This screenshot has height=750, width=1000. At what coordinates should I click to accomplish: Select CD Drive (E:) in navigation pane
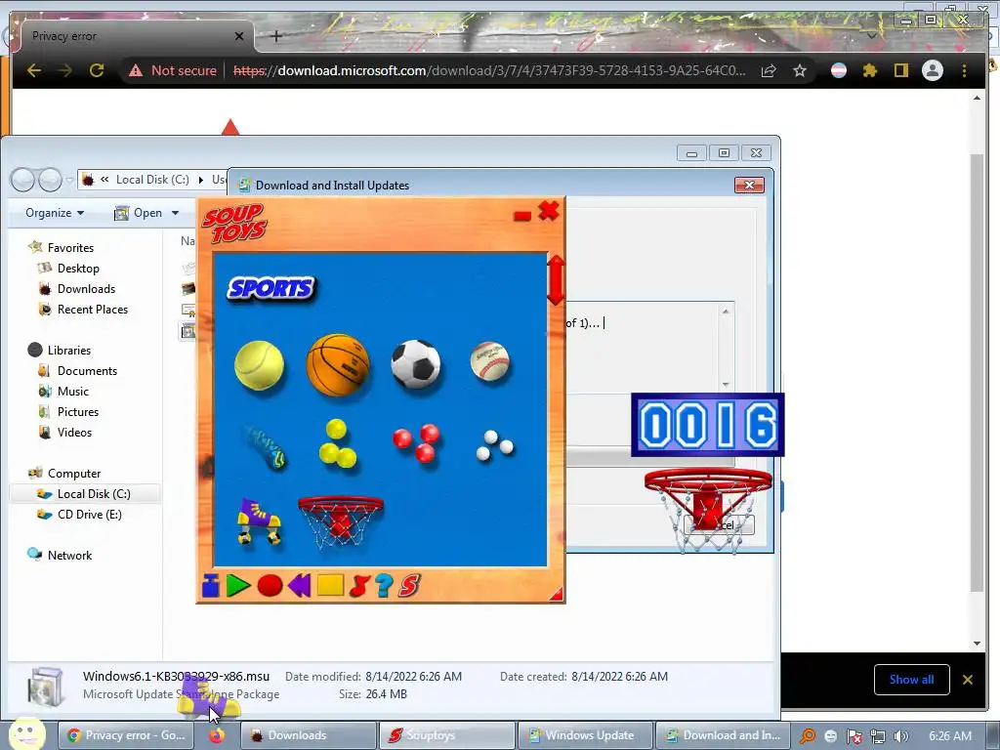point(89,515)
